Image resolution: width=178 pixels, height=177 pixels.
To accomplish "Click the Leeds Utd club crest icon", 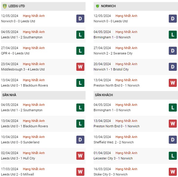I will tap(5, 6).
